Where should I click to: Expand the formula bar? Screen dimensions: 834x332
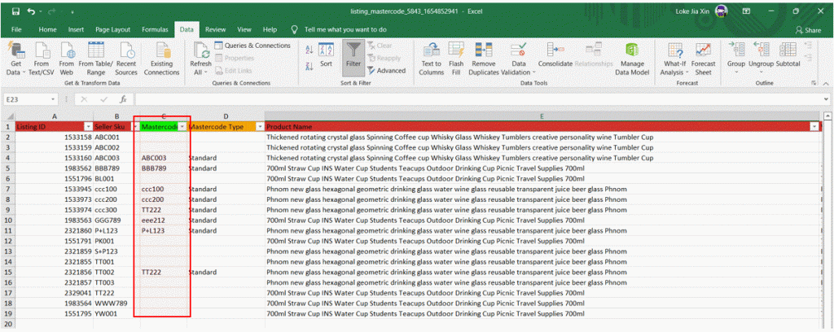pyautogui.click(x=826, y=99)
